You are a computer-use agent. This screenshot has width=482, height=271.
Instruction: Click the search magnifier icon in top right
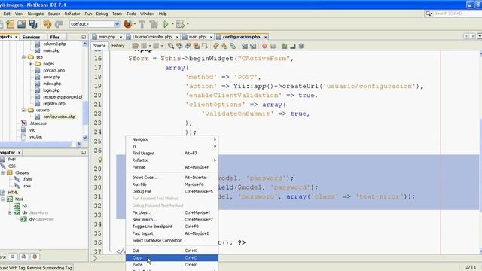(x=429, y=14)
